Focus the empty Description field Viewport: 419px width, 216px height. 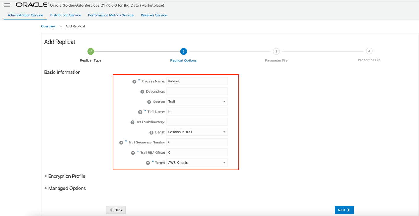point(197,91)
